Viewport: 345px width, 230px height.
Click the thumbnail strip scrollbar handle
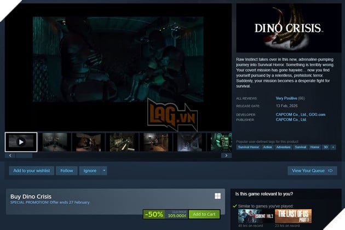pos(24,156)
